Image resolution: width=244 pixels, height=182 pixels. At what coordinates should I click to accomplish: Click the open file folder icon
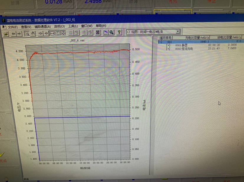click(5, 34)
